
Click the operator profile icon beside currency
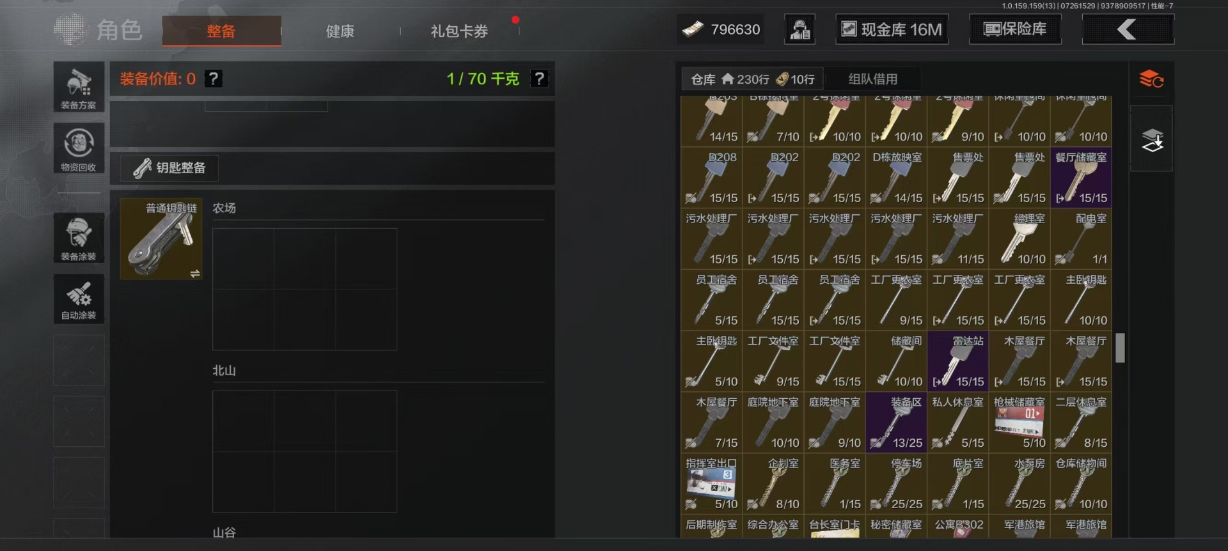click(799, 29)
